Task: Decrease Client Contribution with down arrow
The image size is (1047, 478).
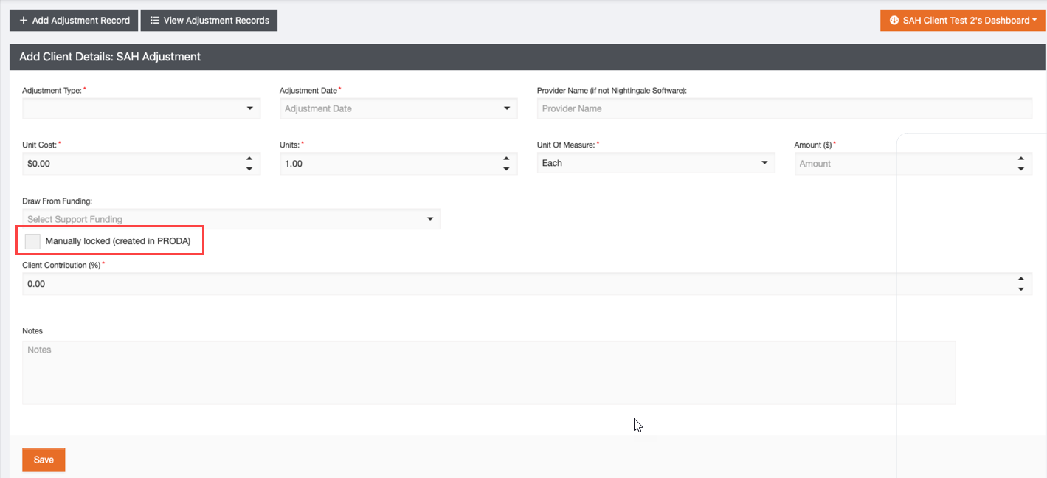Action: point(1020,289)
